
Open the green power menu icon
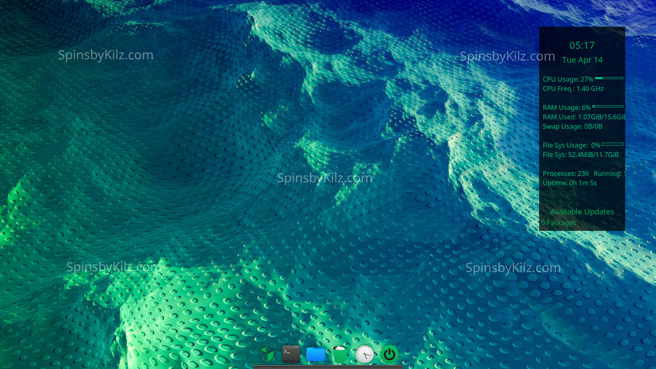(x=389, y=354)
